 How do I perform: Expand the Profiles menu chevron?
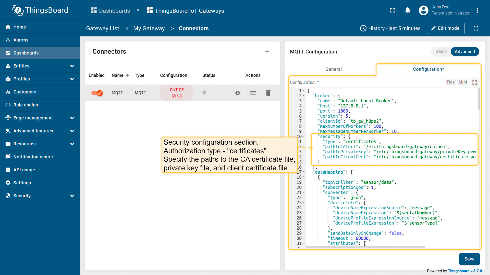click(x=72, y=79)
